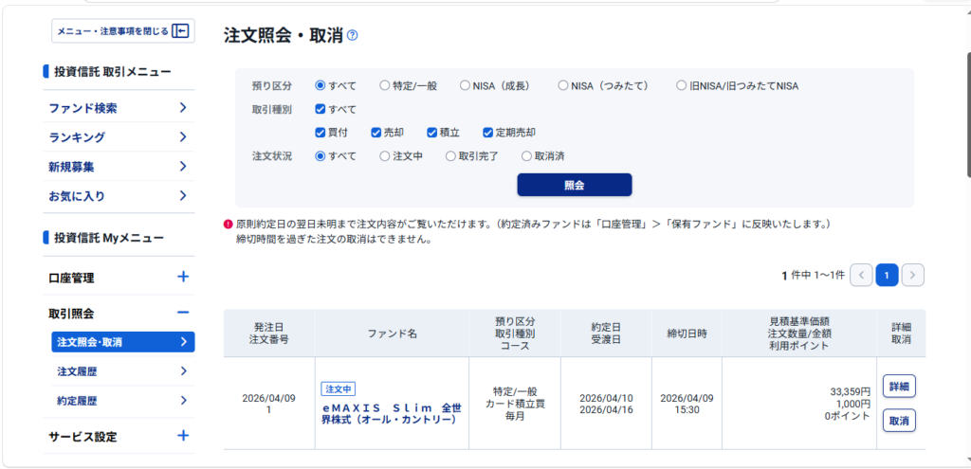Click the previous page arrow in pagination
971x469 pixels.
861,276
